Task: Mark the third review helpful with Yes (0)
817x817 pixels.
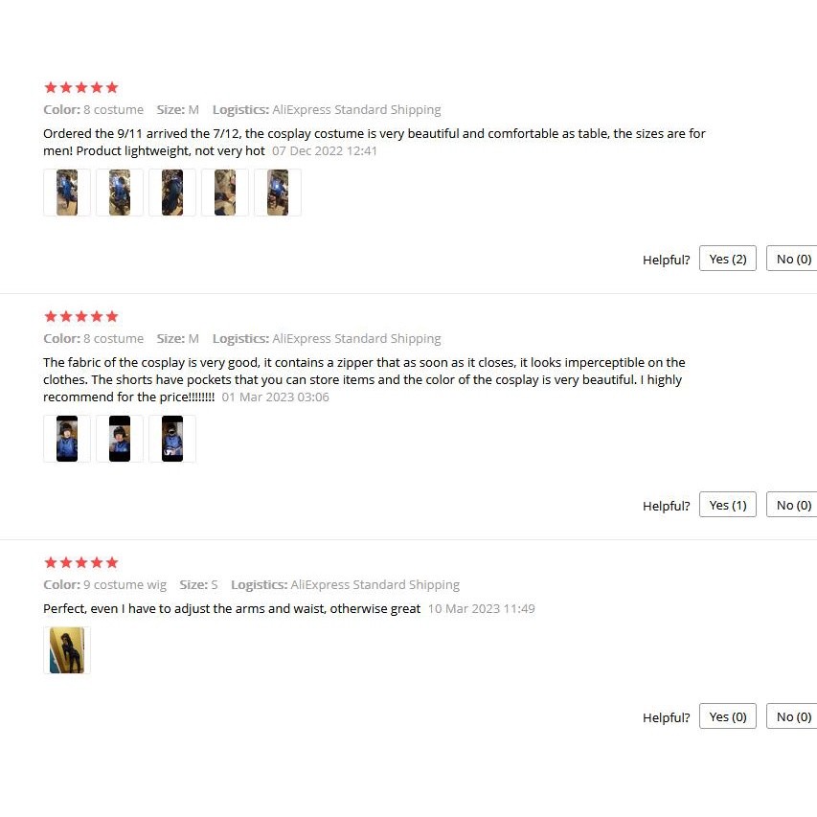Action: tap(727, 715)
